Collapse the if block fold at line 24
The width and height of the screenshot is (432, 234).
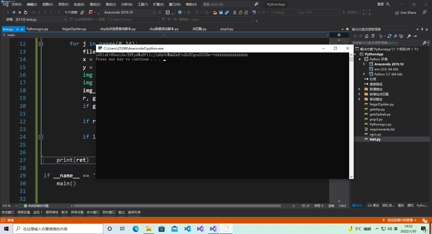pos(41,137)
